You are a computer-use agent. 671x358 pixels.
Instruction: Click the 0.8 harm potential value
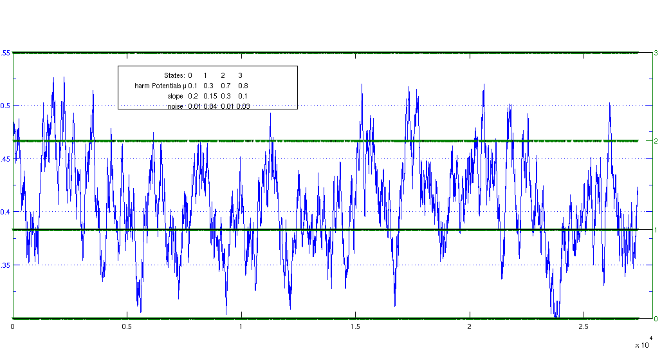pyautogui.click(x=243, y=86)
